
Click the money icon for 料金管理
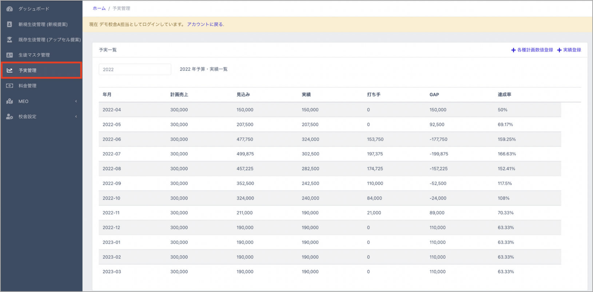pyautogui.click(x=9, y=86)
